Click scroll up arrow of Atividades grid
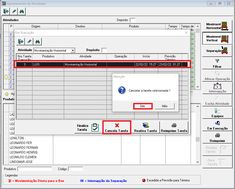Image resolution: width=235 pixels, height=189 pixels. (198, 26)
